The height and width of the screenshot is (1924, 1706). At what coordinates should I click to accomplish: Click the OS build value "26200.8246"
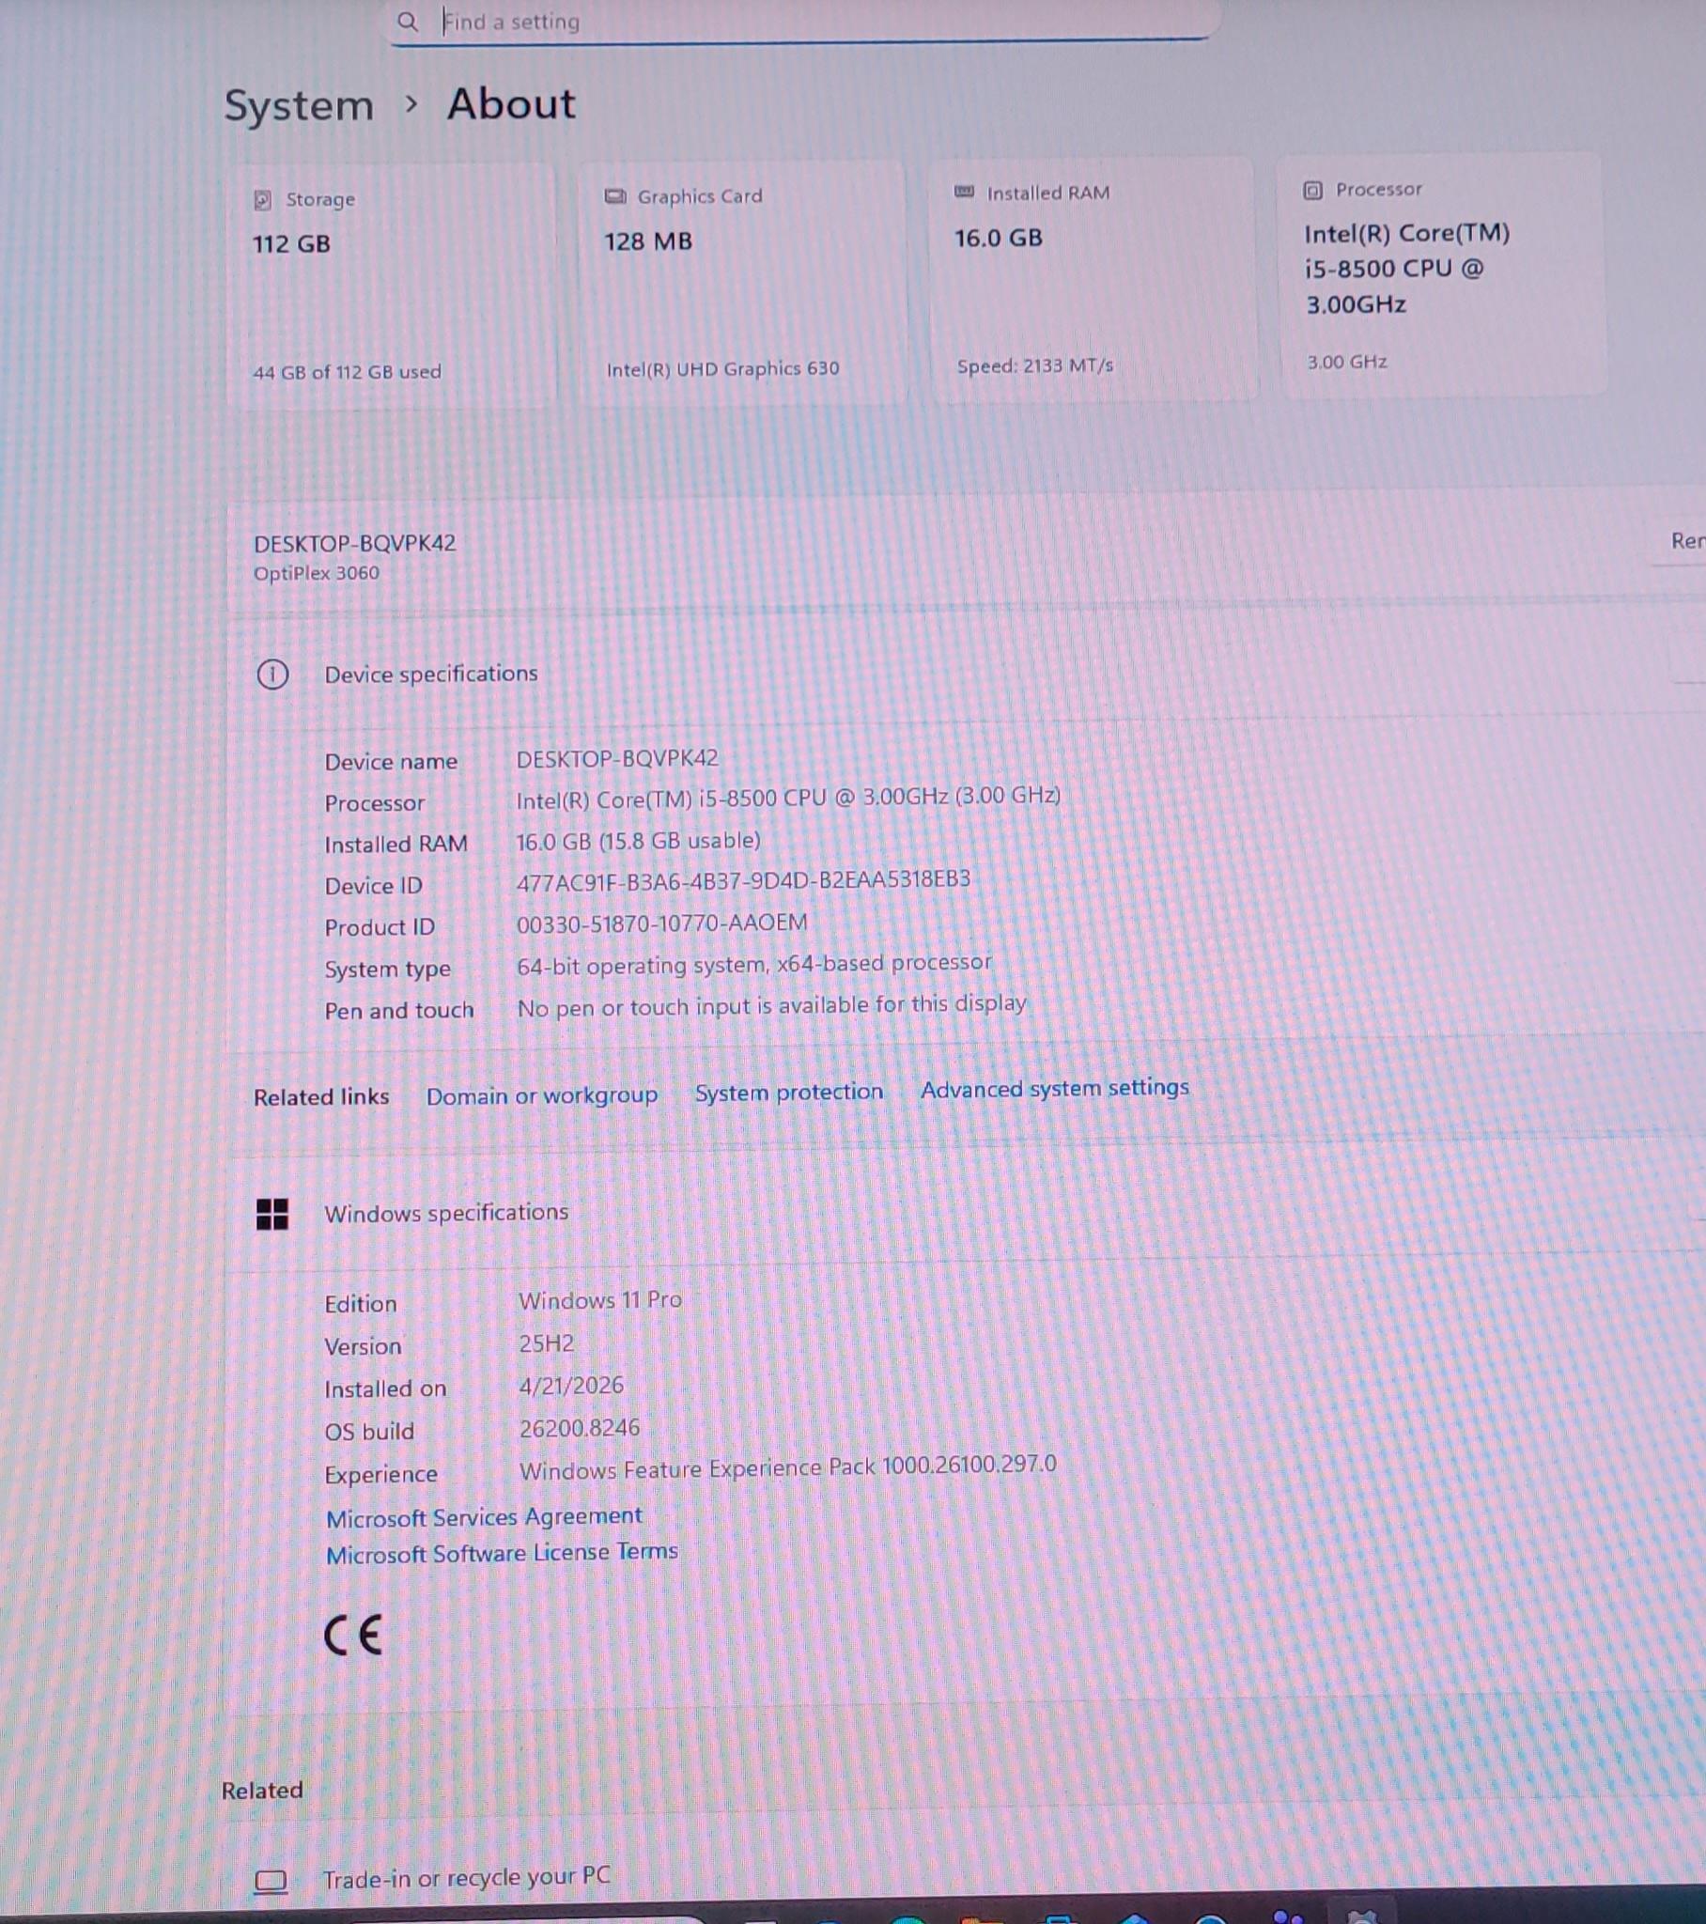(579, 1428)
